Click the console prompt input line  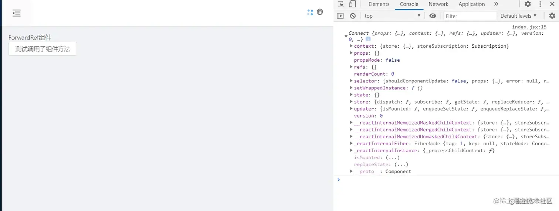446,180
